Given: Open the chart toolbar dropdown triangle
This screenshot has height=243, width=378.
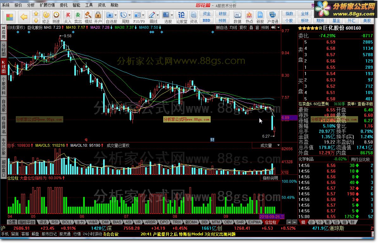Looking at the screenshot, I should 278,27.
